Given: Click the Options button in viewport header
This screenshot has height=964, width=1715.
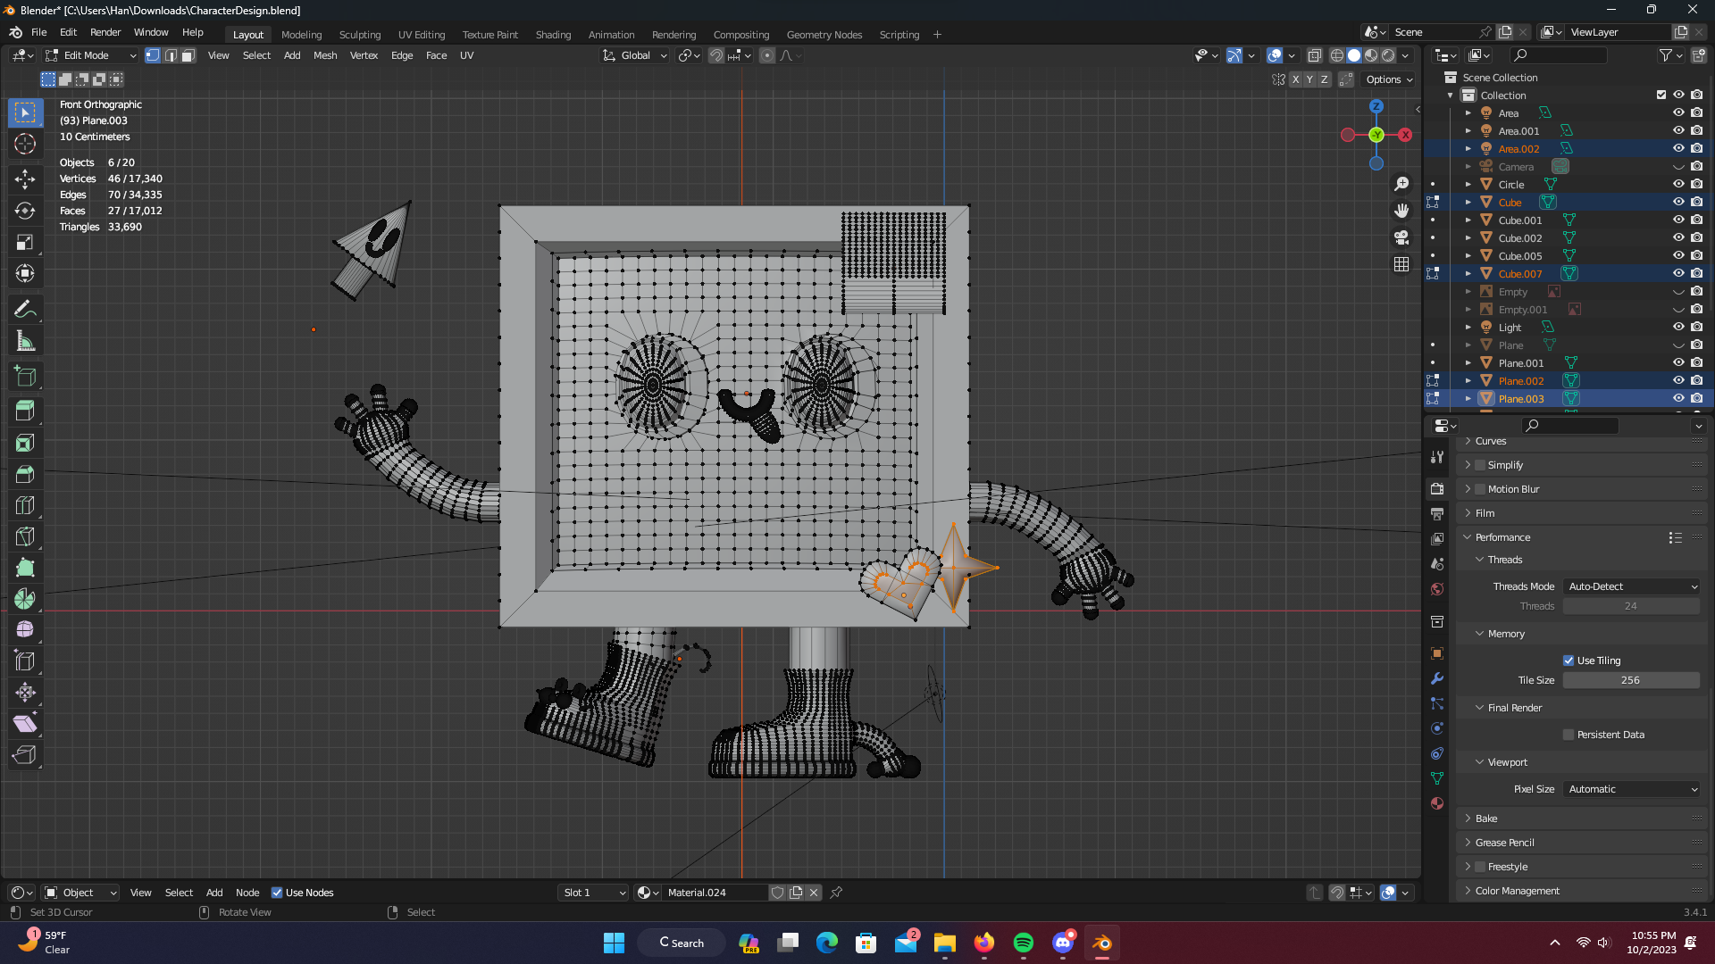Looking at the screenshot, I should (x=1389, y=79).
